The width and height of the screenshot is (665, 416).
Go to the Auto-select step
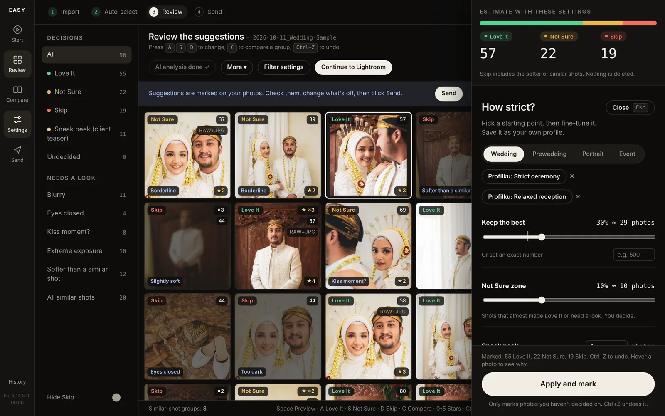(115, 12)
